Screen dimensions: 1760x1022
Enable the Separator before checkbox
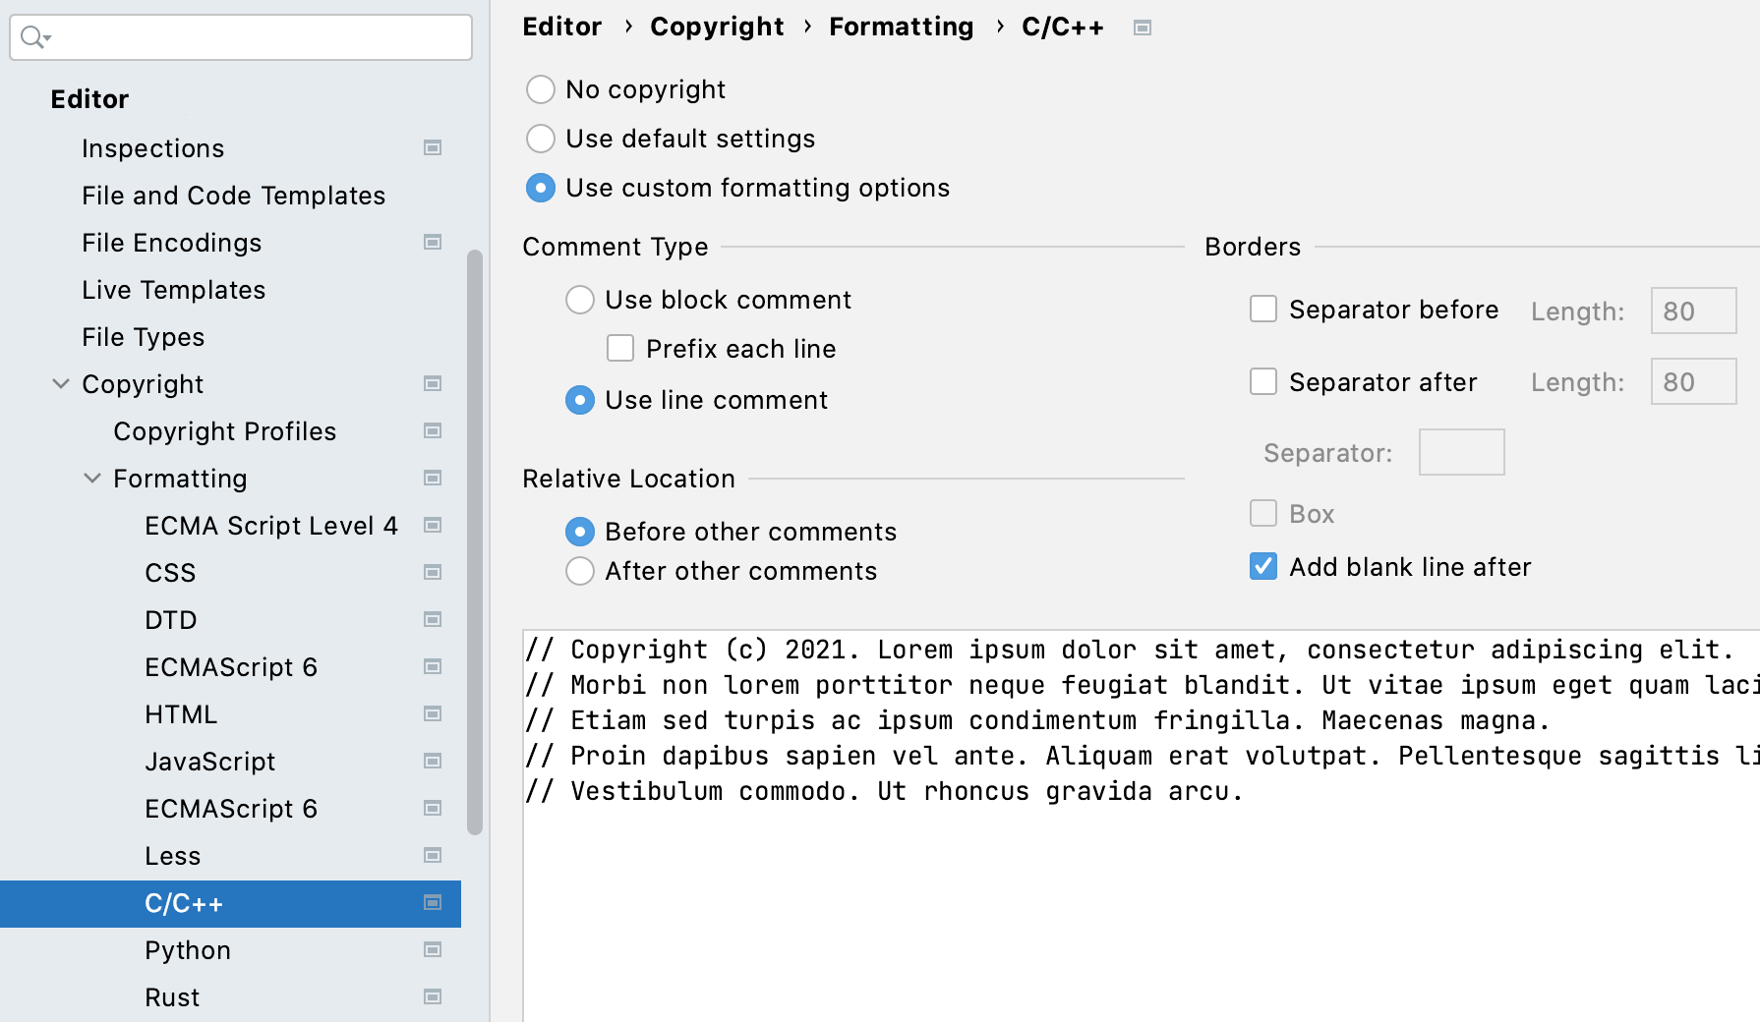[1262, 309]
